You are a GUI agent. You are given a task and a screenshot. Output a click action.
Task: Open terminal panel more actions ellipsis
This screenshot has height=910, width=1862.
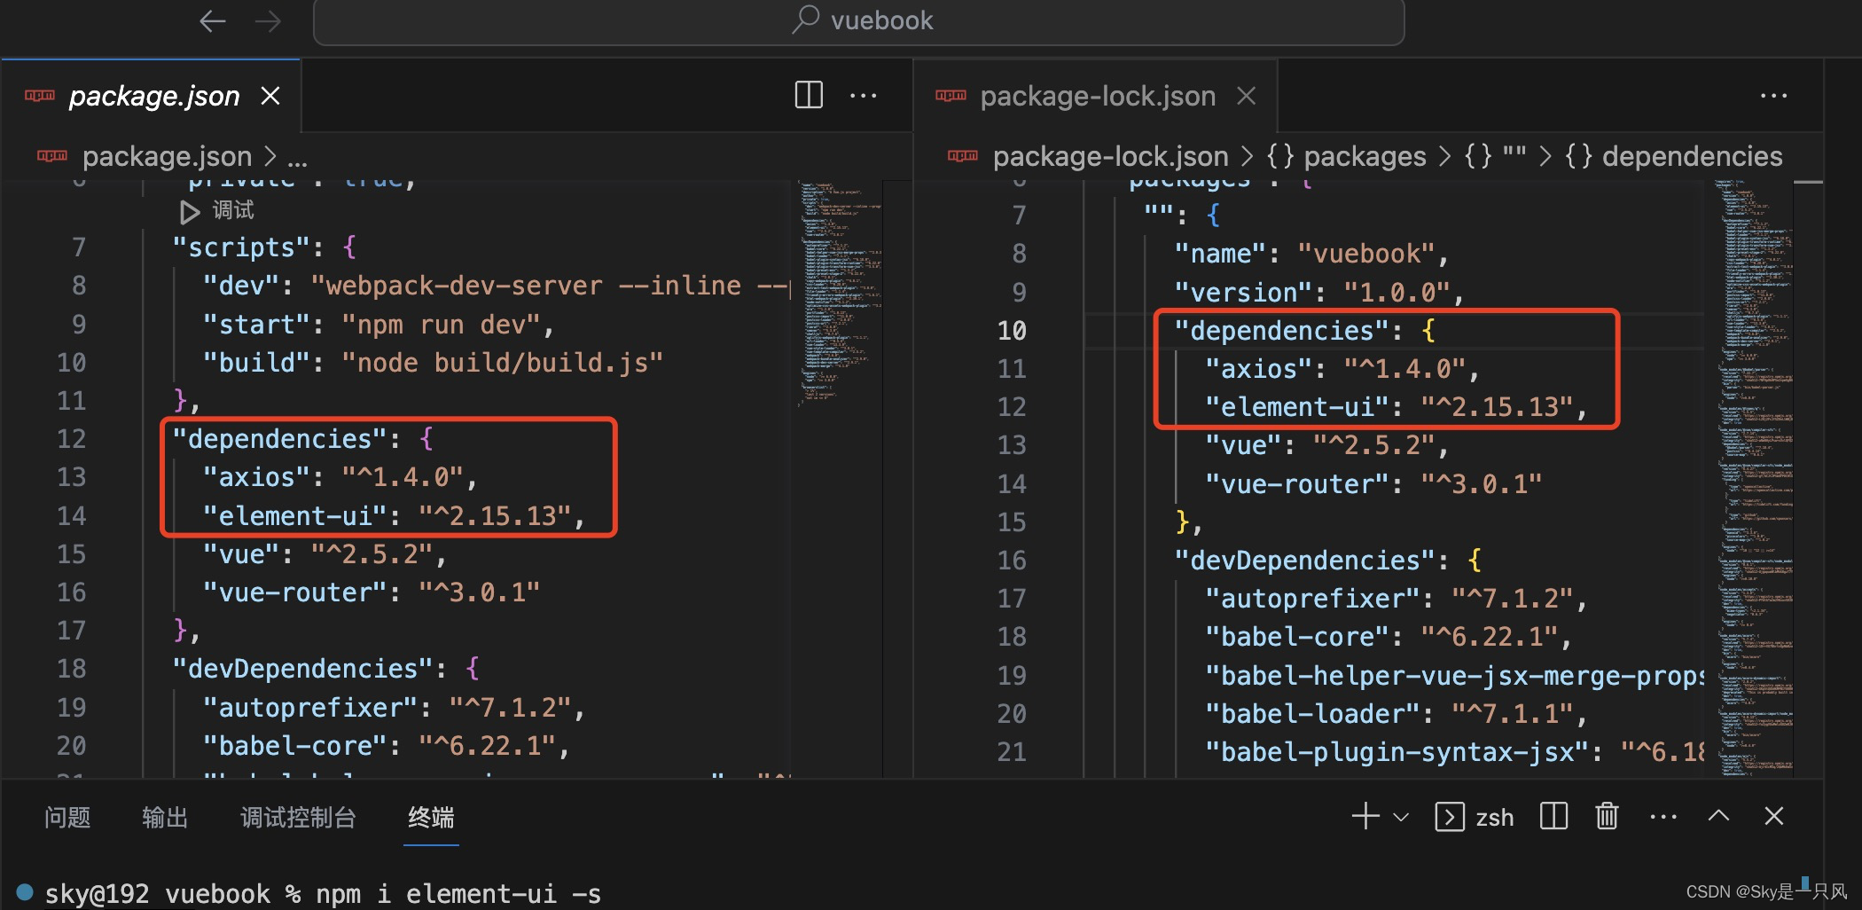pyautogui.click(x=1663, y=817)
